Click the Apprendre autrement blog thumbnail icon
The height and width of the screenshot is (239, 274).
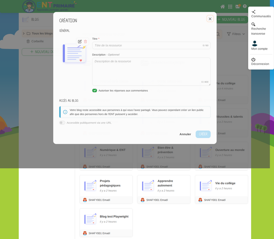pyautogui.click(x=148, y=185)
